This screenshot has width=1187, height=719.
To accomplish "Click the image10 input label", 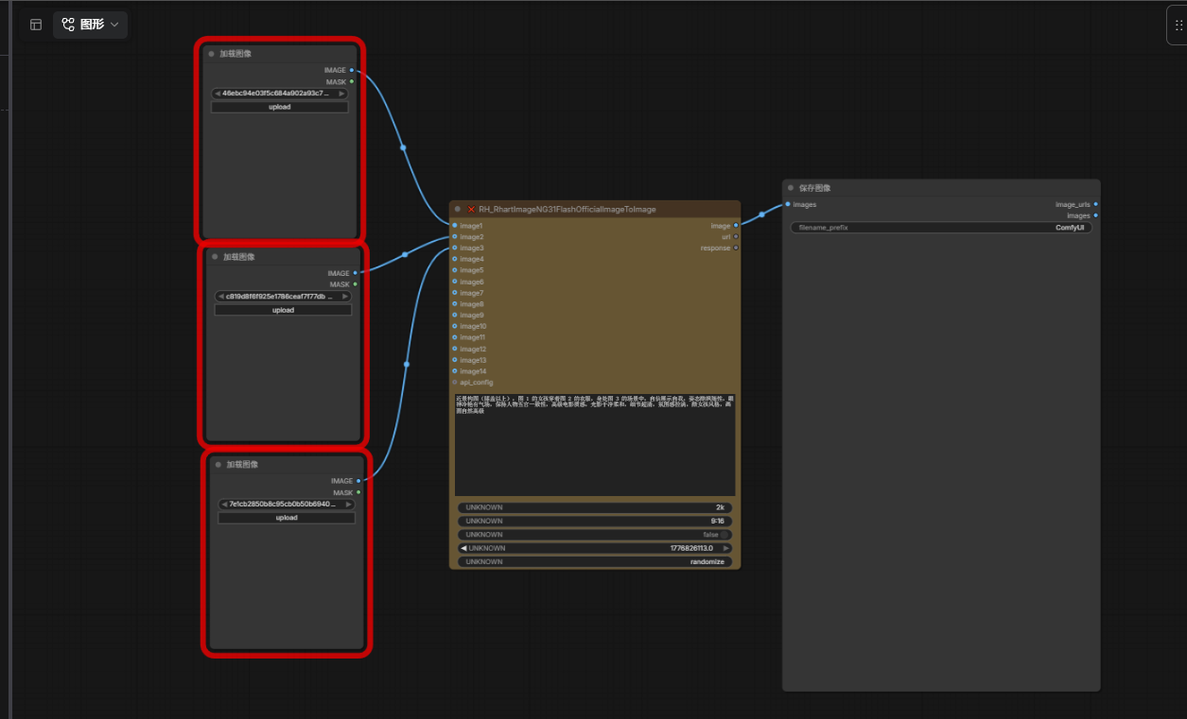I will click(x=473, y=326).
